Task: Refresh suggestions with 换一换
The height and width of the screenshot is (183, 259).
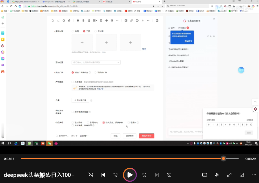Action: click(x=211, y=36)
